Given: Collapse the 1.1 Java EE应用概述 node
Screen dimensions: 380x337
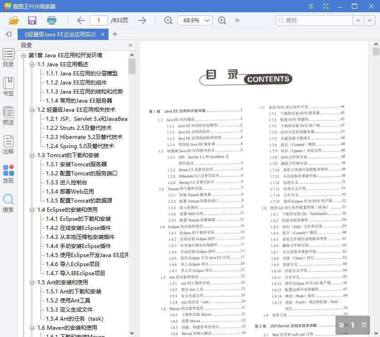Looking at the screenshot, I should [32, 64].
